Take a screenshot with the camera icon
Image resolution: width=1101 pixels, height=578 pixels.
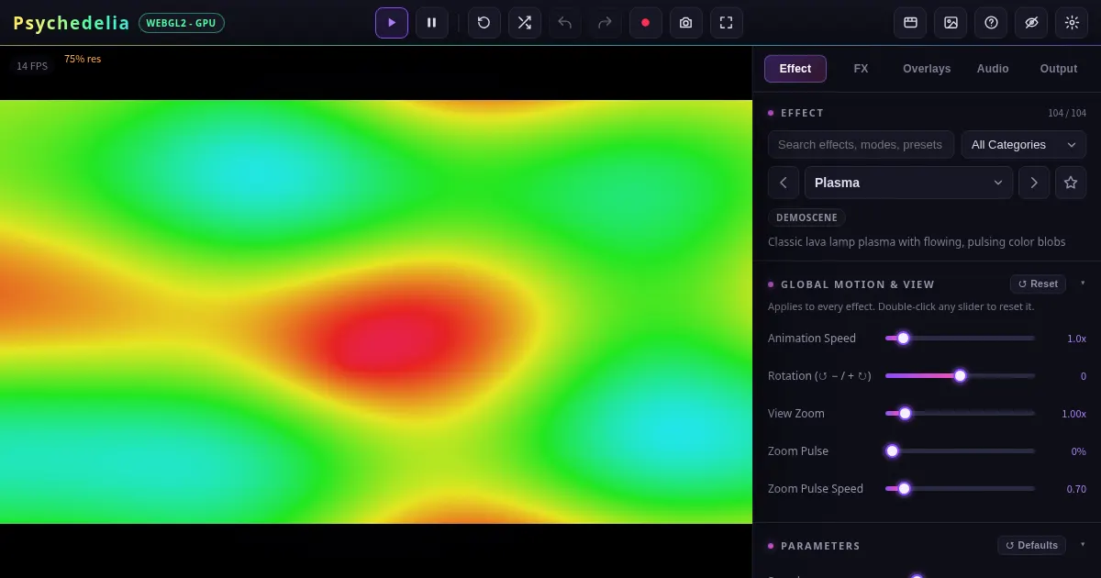686,23
